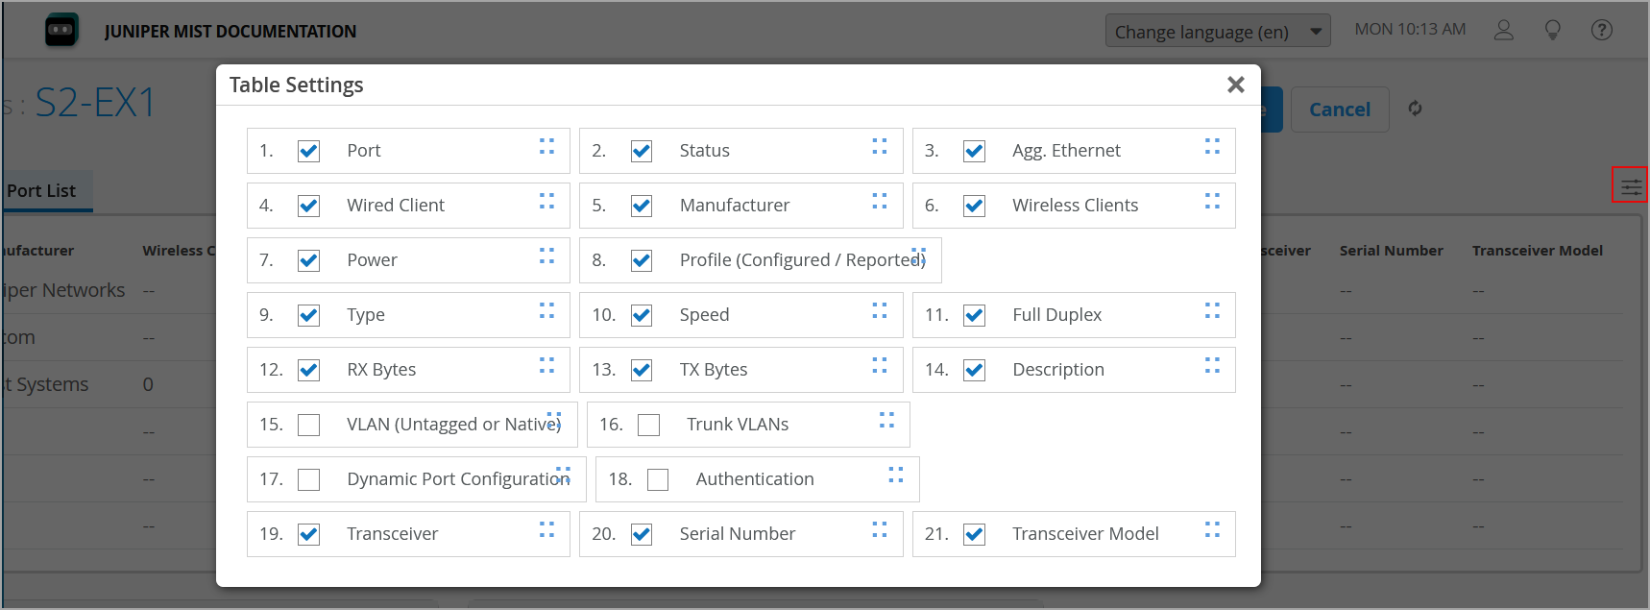
Task: Click the Transceiver Model column header
Action: point(1537,251)
